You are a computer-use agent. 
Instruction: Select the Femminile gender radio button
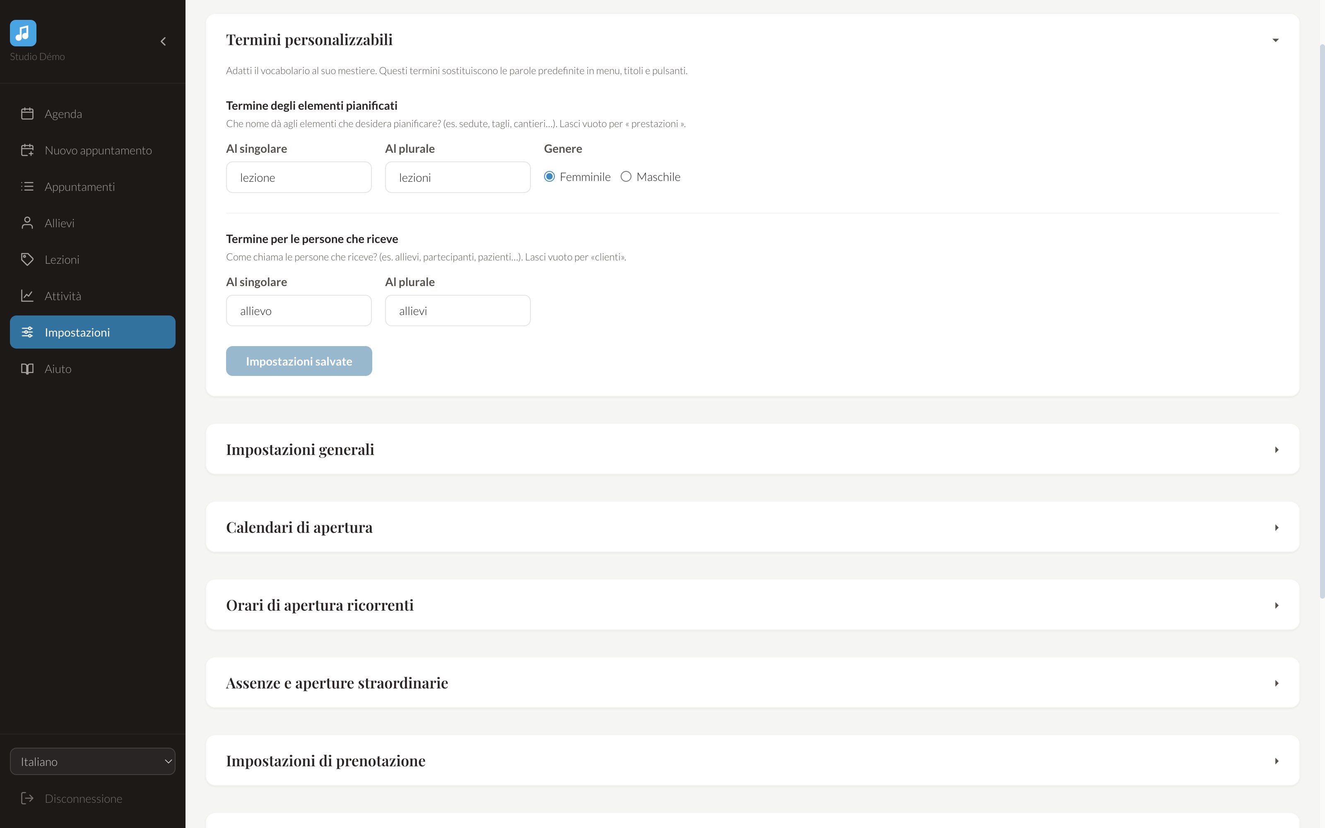[549, 176]
